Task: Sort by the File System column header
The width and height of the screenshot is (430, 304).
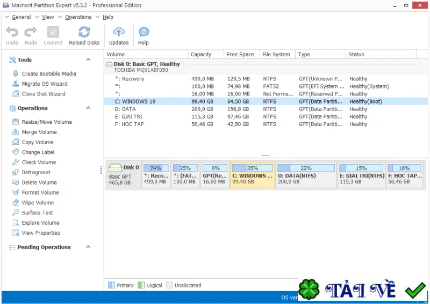Action: [277, 54]
